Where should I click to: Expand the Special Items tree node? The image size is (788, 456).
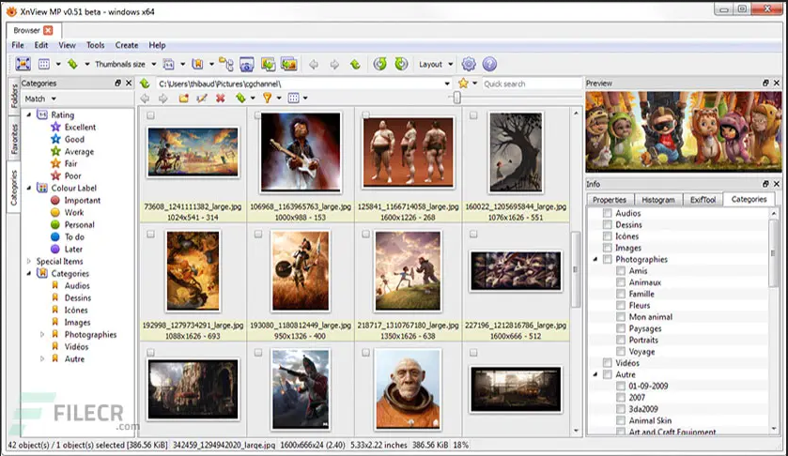[29, 262]
